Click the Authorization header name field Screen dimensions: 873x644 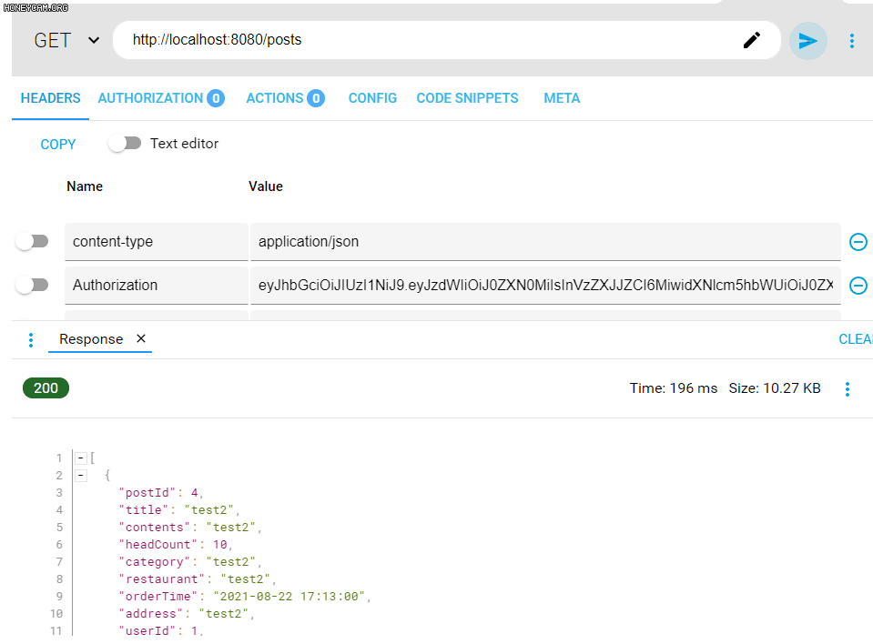click(x=157, y=285)
